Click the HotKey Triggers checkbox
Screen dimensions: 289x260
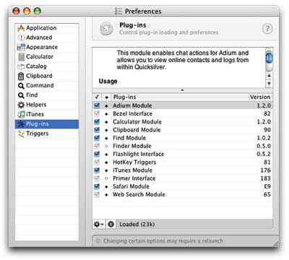pos(97,162)
